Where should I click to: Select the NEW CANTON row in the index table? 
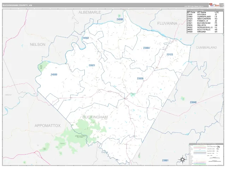click(x=205, y=19)
